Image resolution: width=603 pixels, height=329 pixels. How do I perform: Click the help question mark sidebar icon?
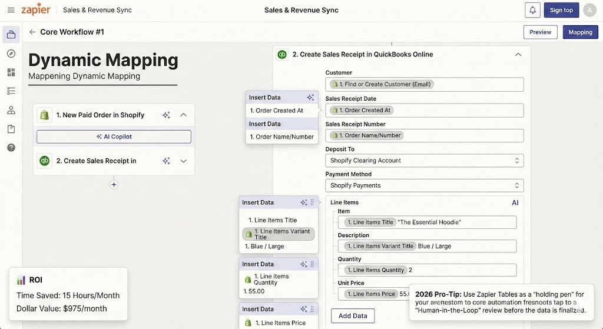click(x=11, y=148)
